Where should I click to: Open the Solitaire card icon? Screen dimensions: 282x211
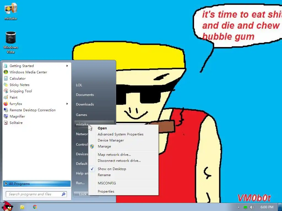coord(6,123)
